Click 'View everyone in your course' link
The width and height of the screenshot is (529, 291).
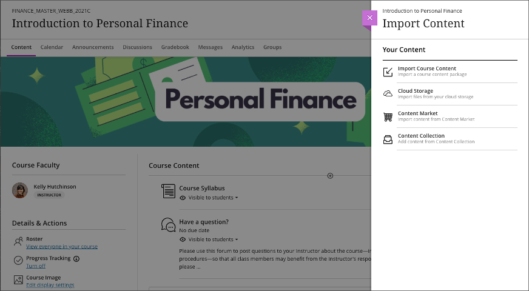(62, 247)
